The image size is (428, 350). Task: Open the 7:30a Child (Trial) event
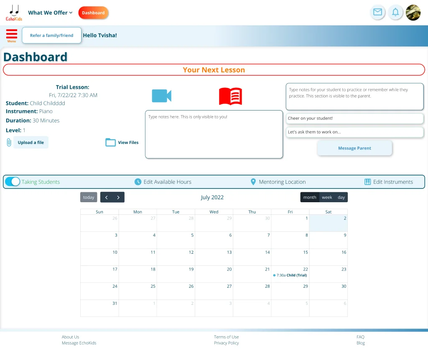[x=290, y=275]
